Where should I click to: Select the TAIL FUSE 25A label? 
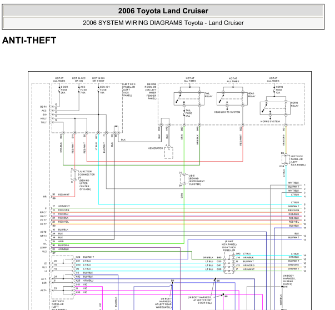pos(189,113)
